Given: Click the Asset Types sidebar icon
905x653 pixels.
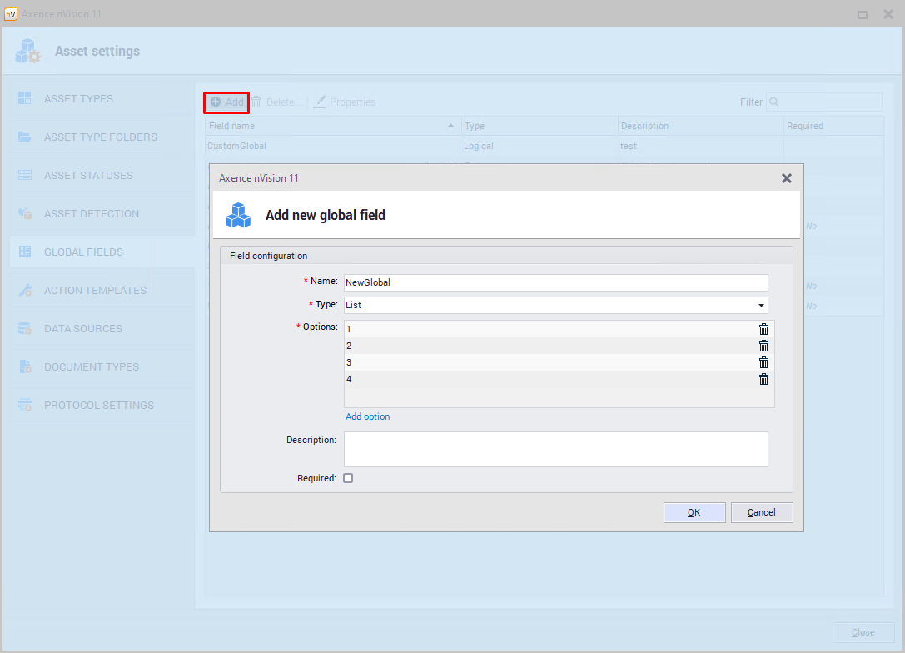Looking at the screenshot, I should 25,98.
